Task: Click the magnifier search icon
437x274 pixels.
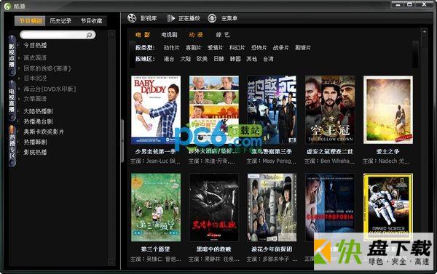Action: [x=89, y=35]
